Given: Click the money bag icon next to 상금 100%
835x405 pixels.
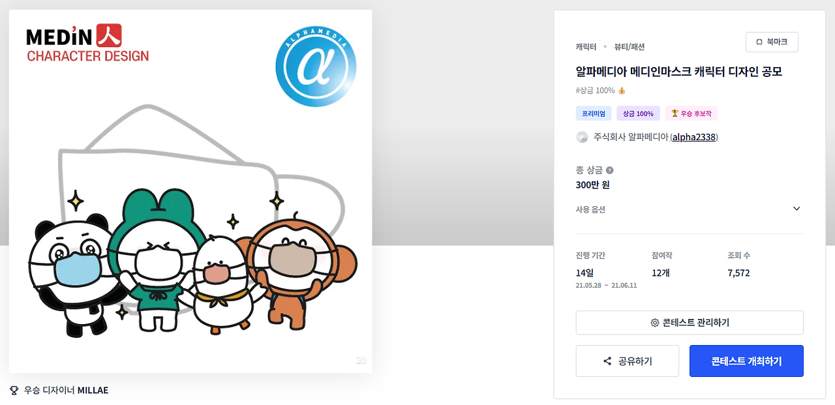Looking at the screenshot, I should (x=622, y=91).
